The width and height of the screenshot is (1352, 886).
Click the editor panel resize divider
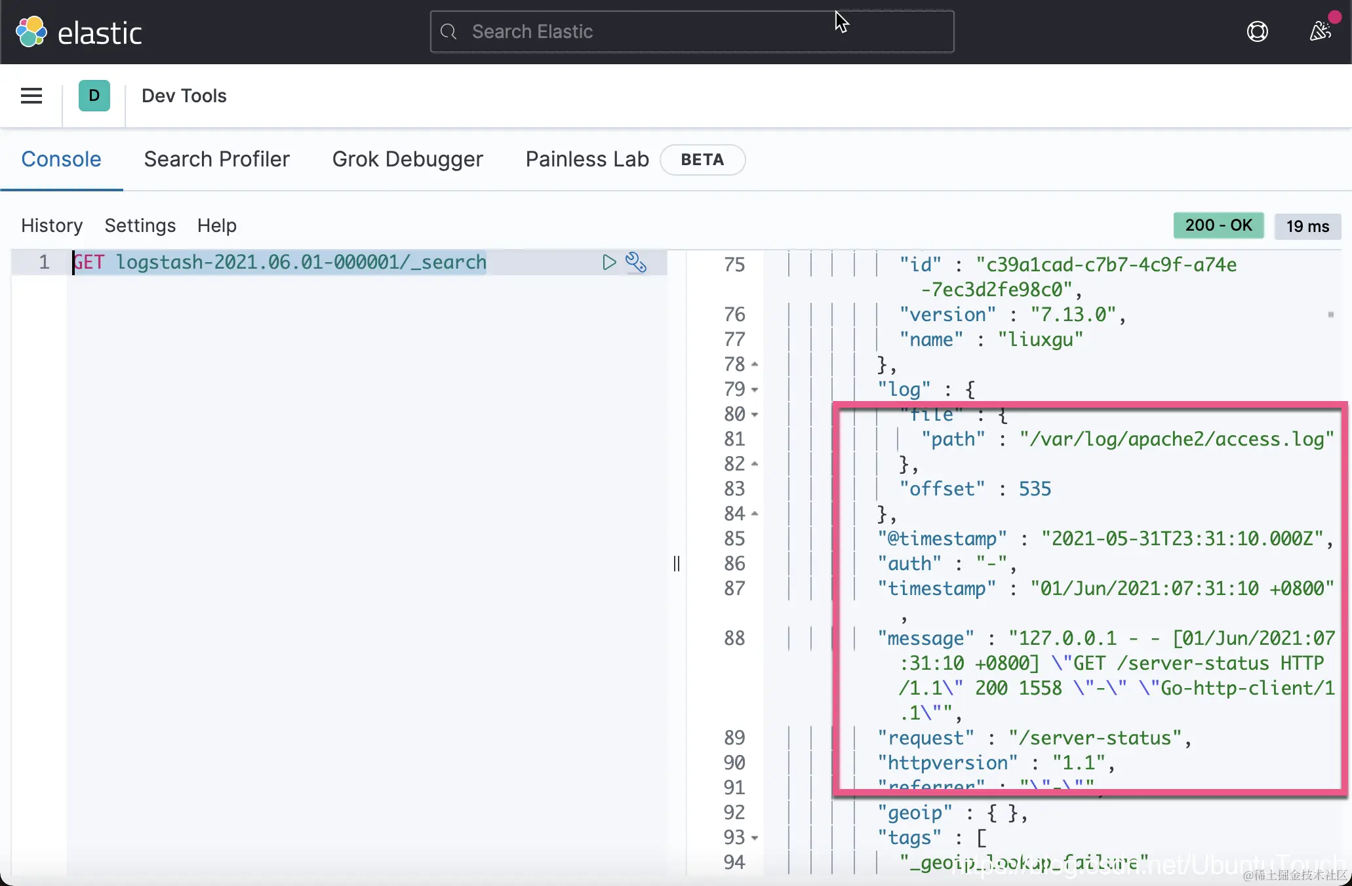pos(676,564)
